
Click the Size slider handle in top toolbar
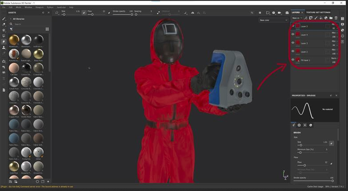(64, 15)
